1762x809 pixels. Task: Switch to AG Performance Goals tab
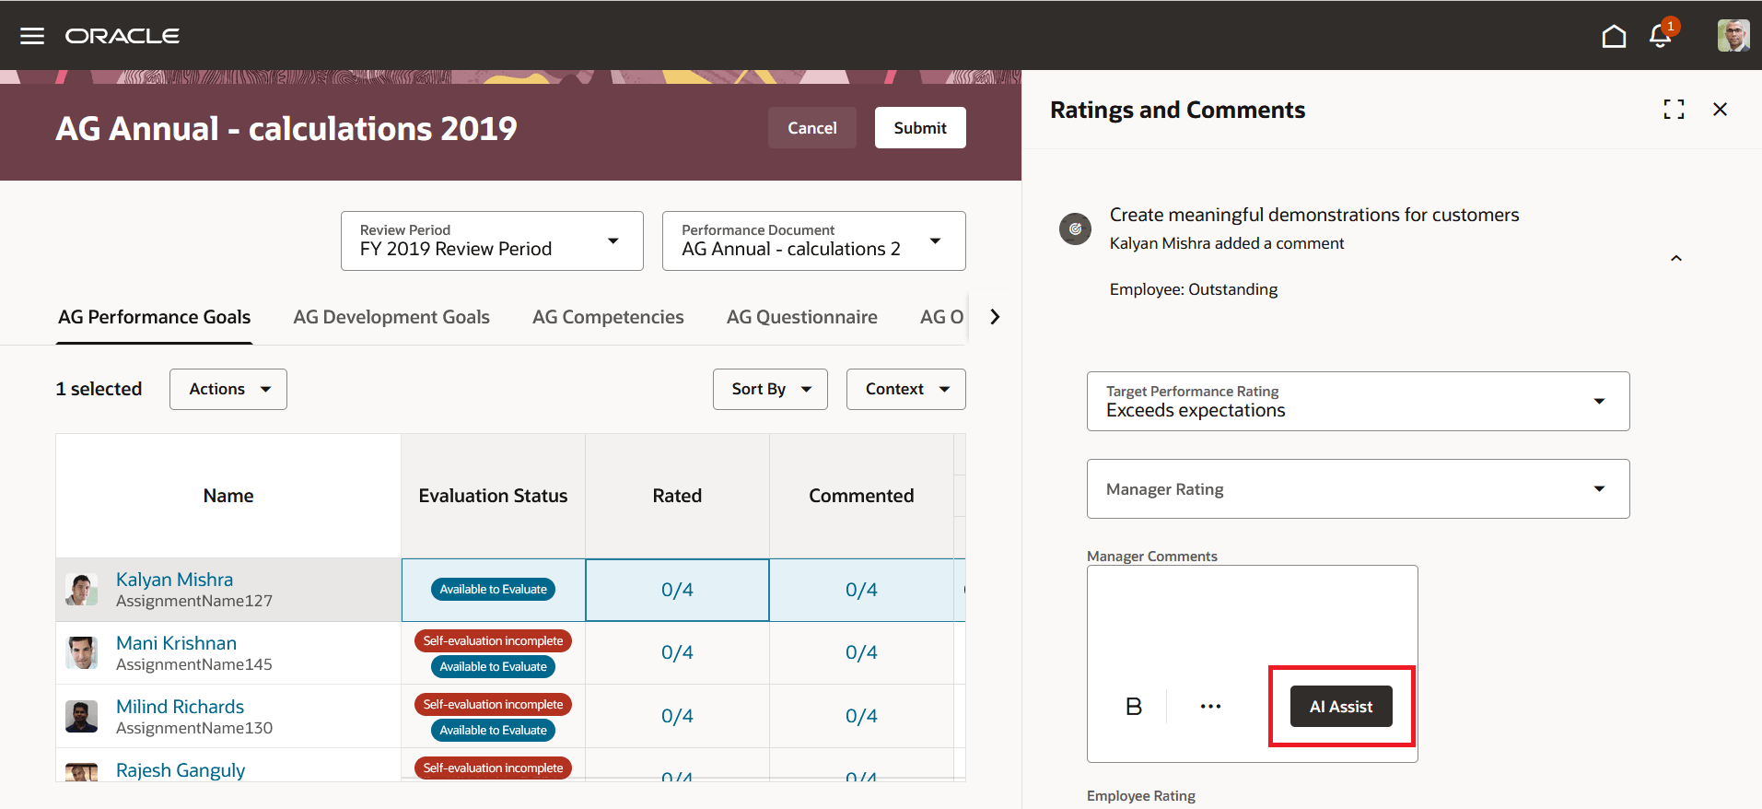point(155,317)
